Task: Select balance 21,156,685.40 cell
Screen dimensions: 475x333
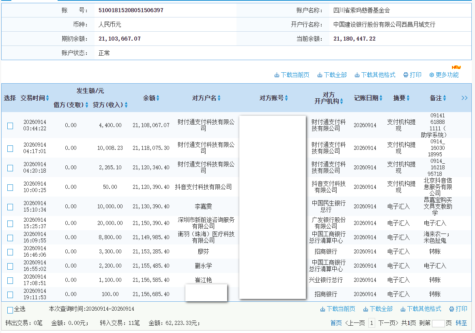Action: point(151,294)
